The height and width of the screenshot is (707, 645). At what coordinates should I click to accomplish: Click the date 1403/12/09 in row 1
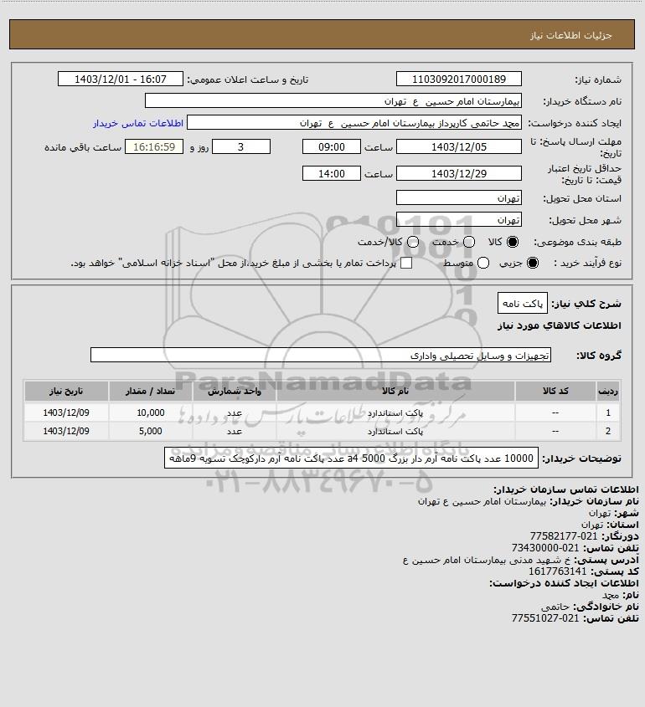click(x=66, y=412)
